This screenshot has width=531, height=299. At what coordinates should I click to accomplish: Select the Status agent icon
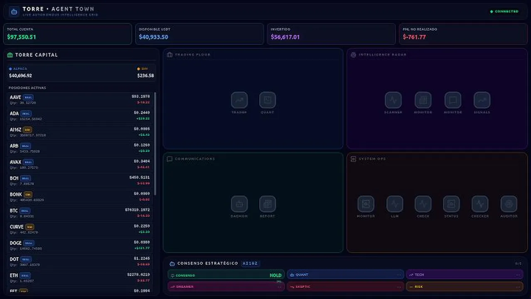pyautogui.click(x=451, y=204)
